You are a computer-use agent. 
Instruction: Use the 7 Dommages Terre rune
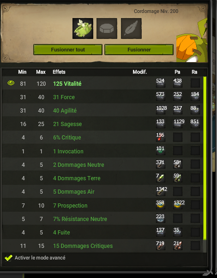[x=161, y=178]
